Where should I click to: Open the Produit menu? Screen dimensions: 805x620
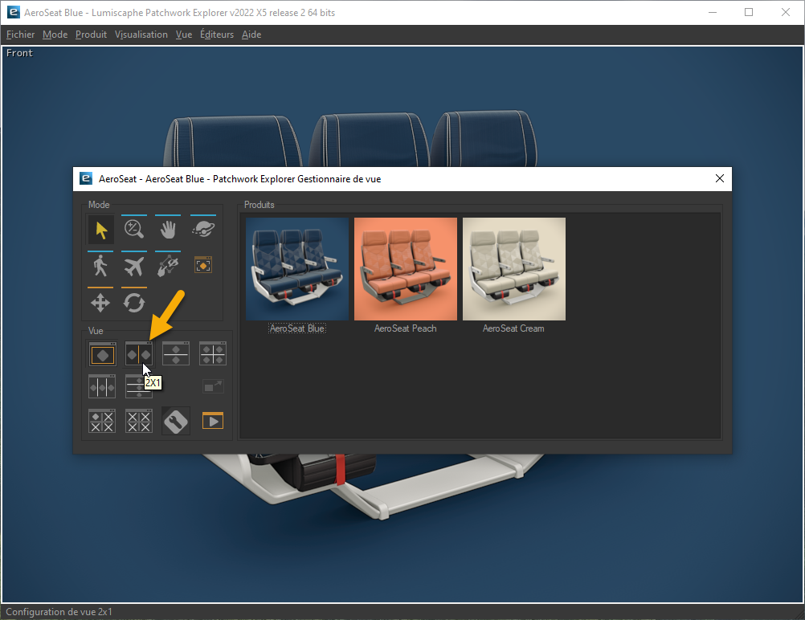91,35
